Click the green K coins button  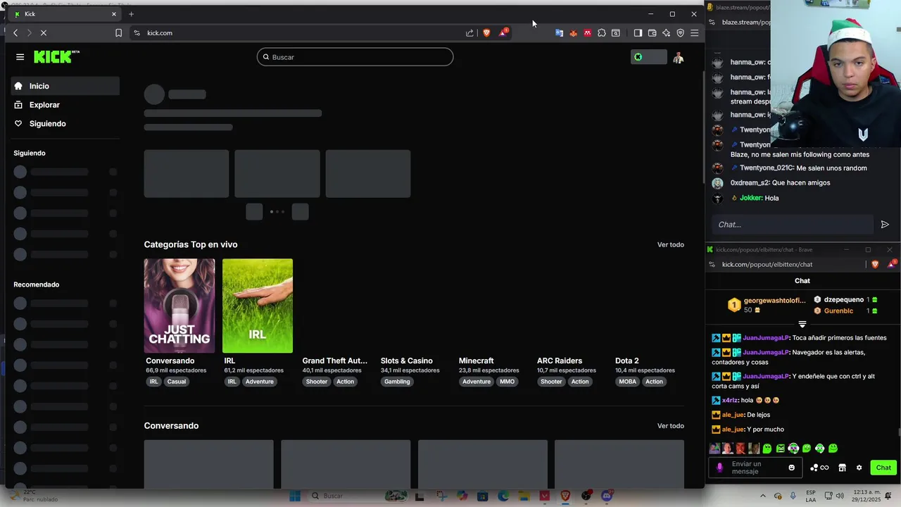point(648,57)
